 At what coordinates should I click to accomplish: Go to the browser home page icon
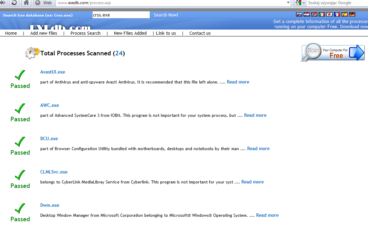click(26, 3)
